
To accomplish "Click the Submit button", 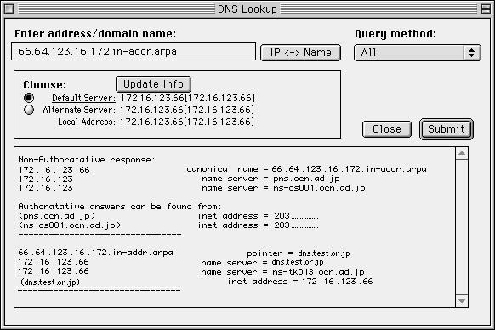I will (x=446, y=129).
